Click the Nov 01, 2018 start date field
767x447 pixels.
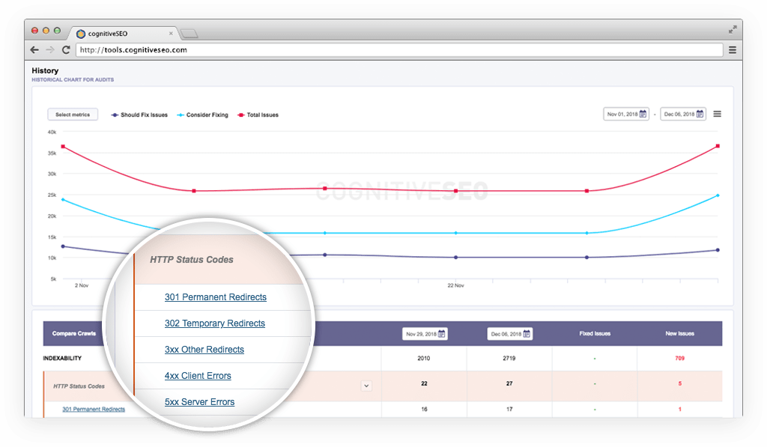coord(626,114)
